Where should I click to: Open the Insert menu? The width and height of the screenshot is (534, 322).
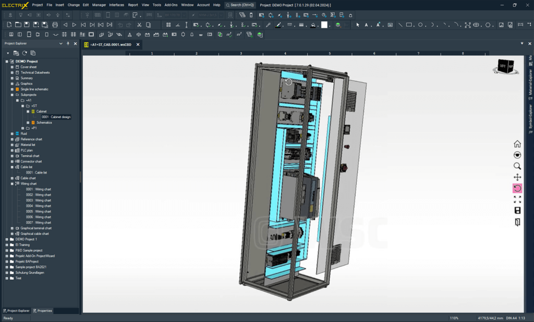pyautogui.click(x=59, y=5)
